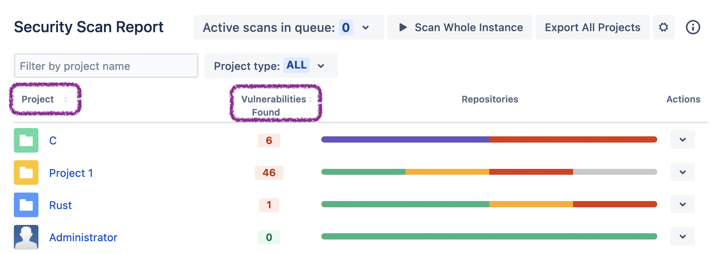Open the Administrator project link
Screen dimensions: 714x254
tap(83, 237)
